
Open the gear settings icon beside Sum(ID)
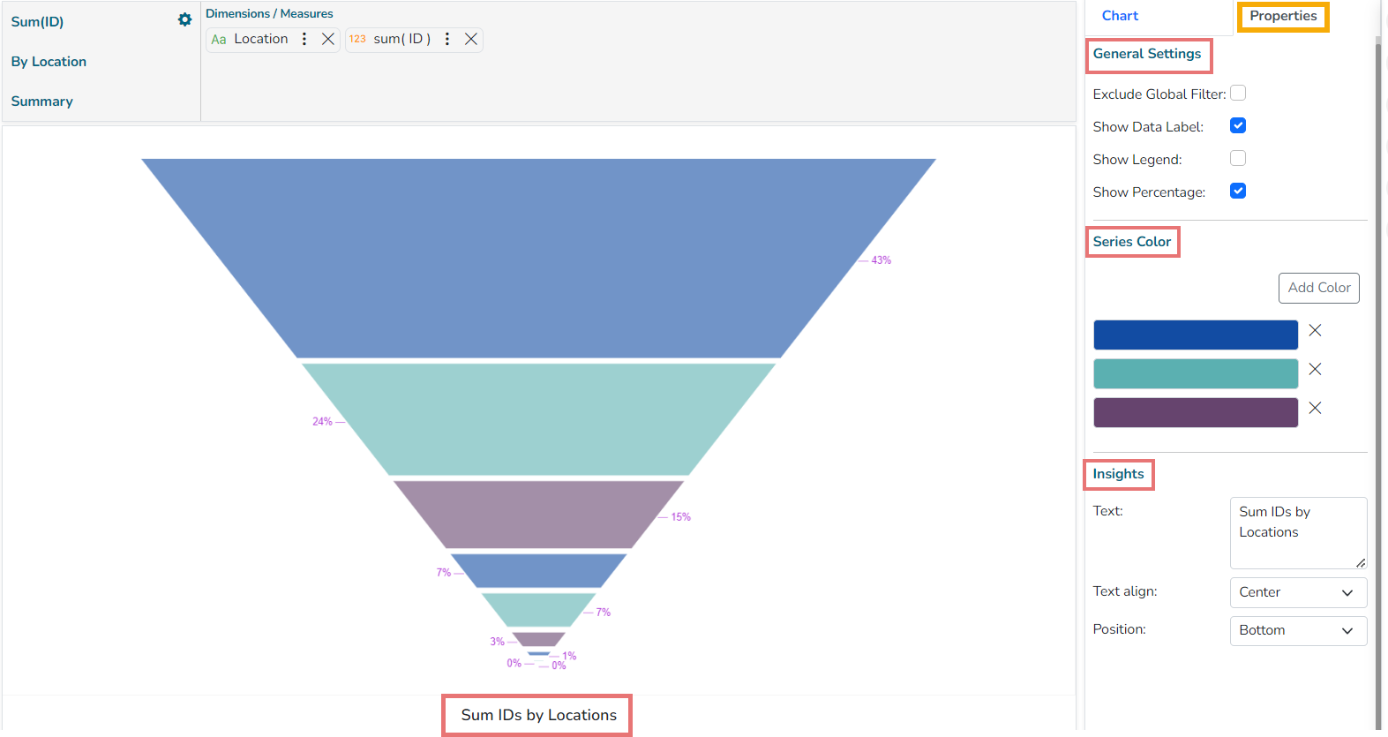pyautogui.click(x=184, y=19)
